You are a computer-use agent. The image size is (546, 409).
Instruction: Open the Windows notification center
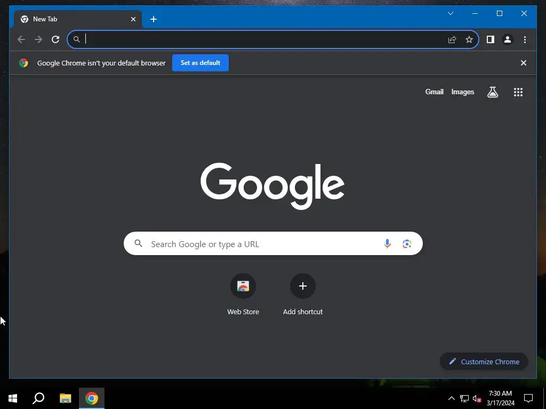[x=528, y=398]
